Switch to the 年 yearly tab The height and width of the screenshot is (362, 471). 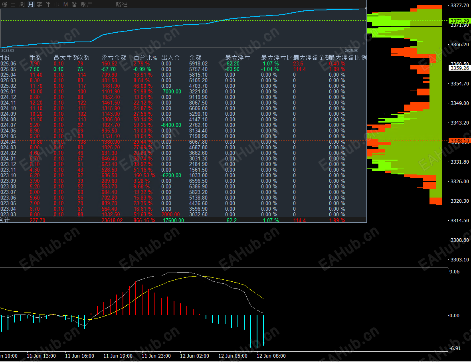[x=48, y=4]
